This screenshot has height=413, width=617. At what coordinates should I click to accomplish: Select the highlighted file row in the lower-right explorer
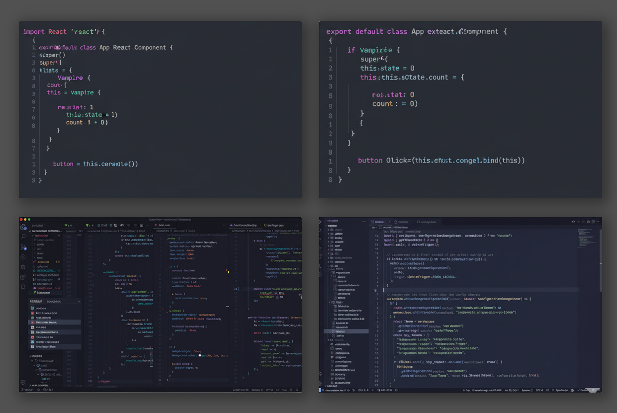pos(346,331)
